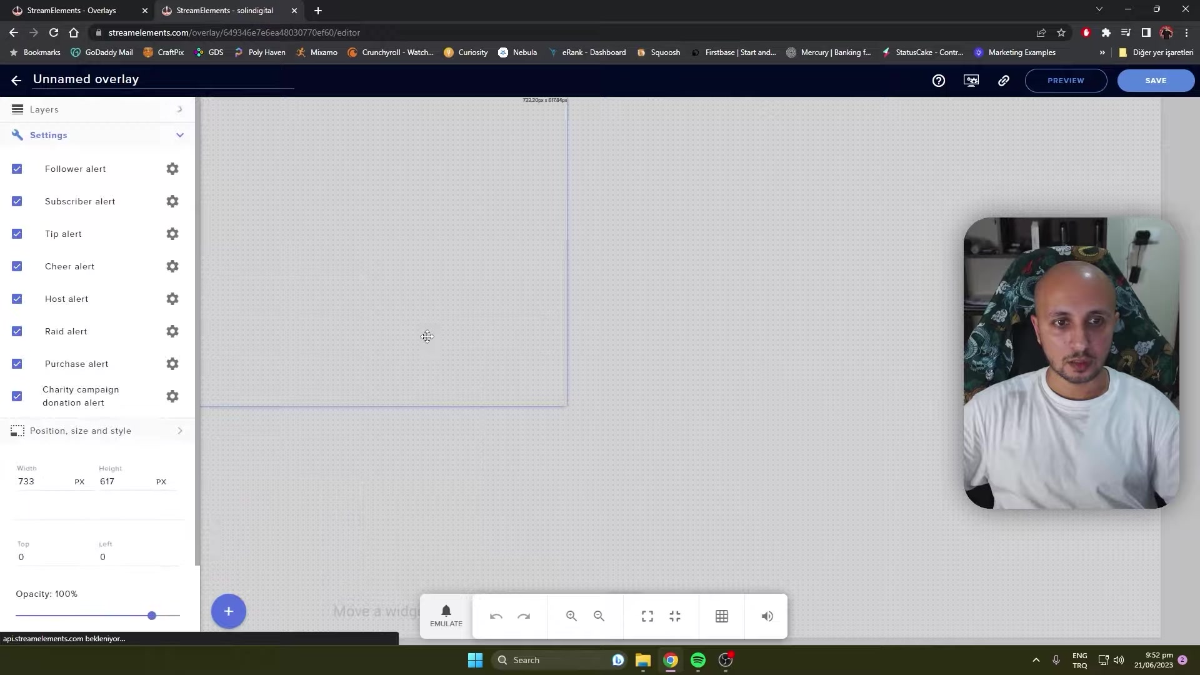The image size is (1200, 675).
Task: Open settings for the Tip alert
Action: [x=172, y=234]
